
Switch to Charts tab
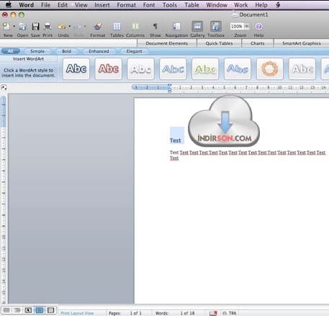pyautogui.click(x=258, y=43)
